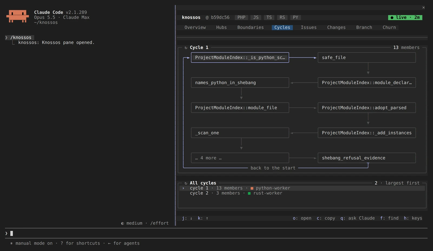
Task: Select the shebang_refusal_evidence node
Action: coord(367,158)
